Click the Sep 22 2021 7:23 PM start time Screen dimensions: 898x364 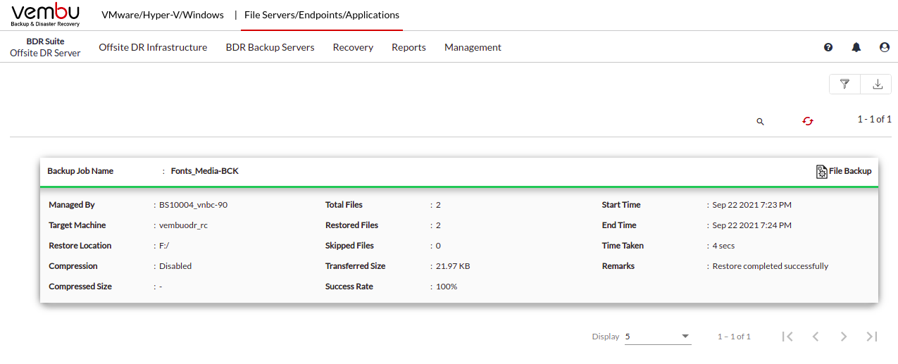752,205
